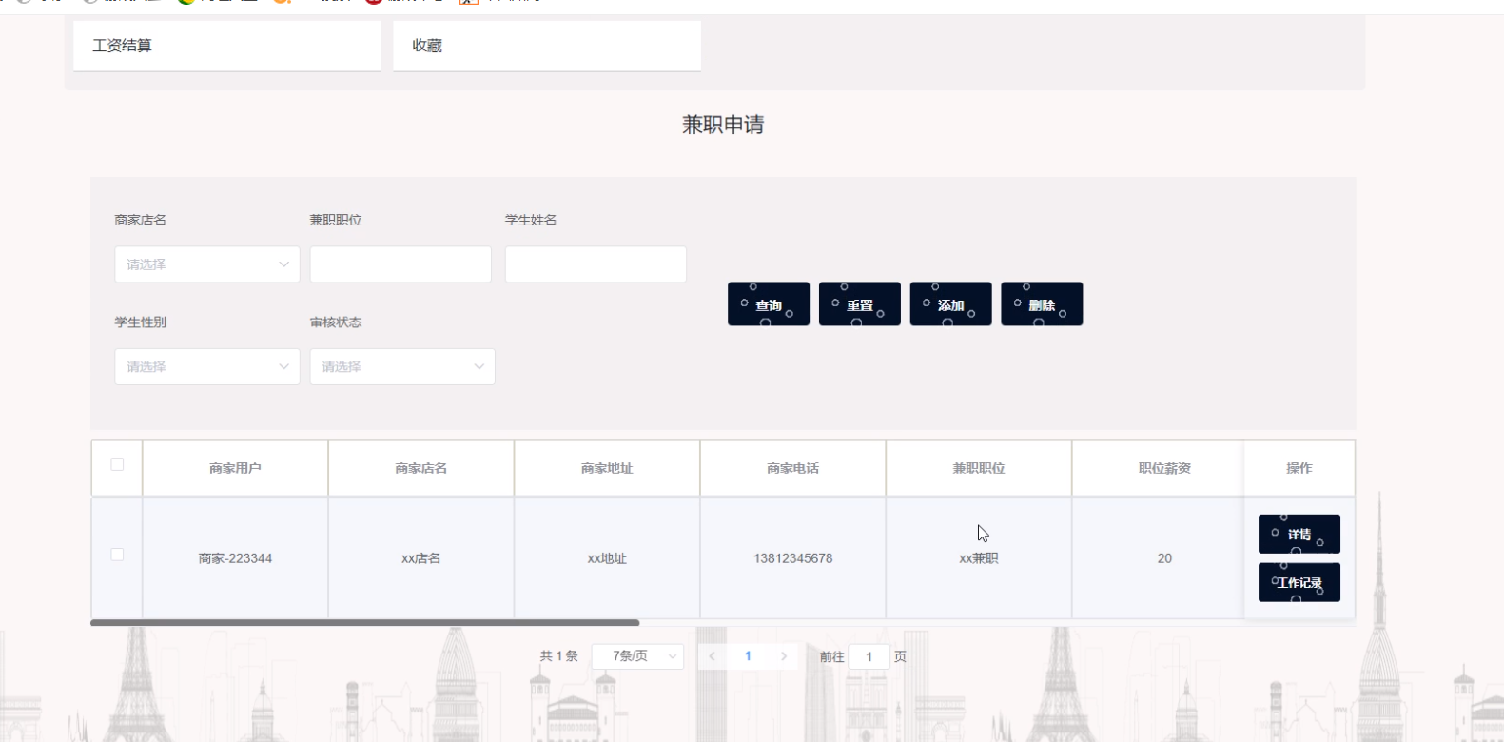Screen dimensions: 1504x742
Task: Click the 学生姓名 search input field
Action: (x=596, y=264)
